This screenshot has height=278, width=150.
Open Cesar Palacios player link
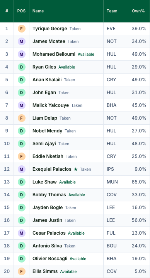tap(49, 233)
